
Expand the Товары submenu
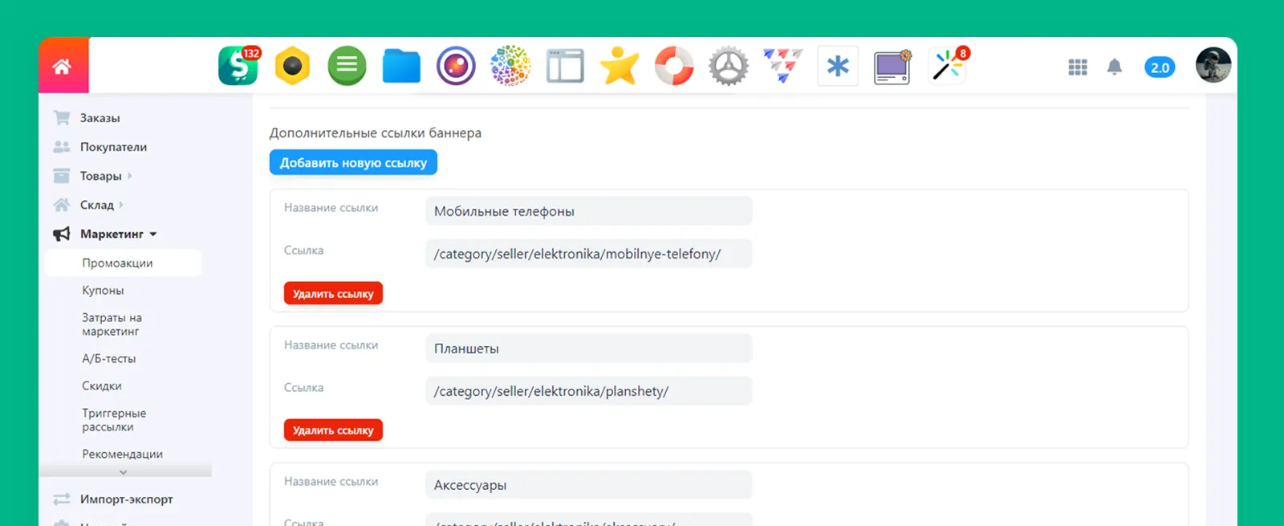(x=101, y=176)
